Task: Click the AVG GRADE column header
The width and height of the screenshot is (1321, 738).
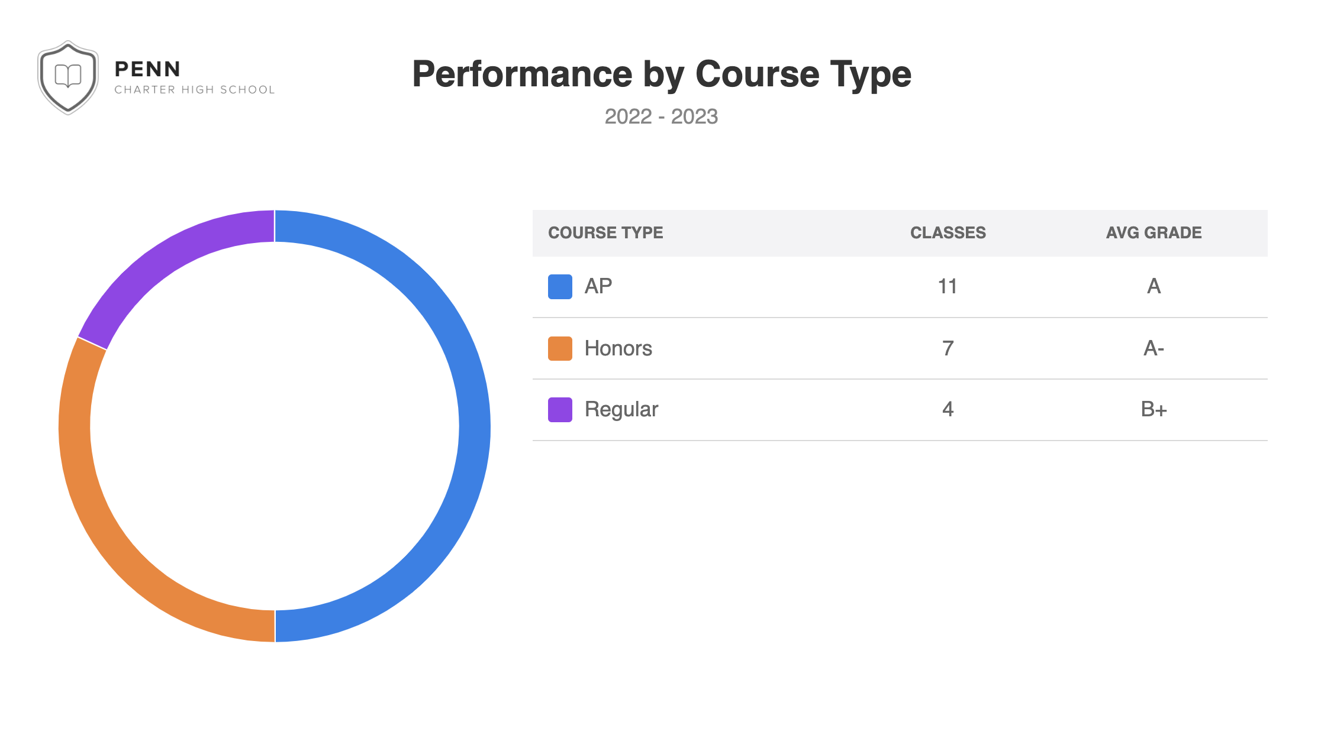Action: 1154,233
